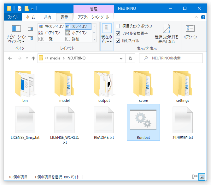This screenshot has width=211, height=185.
Task: Refresh the NEUTRINO folder view
Action: tap(130, 58)
